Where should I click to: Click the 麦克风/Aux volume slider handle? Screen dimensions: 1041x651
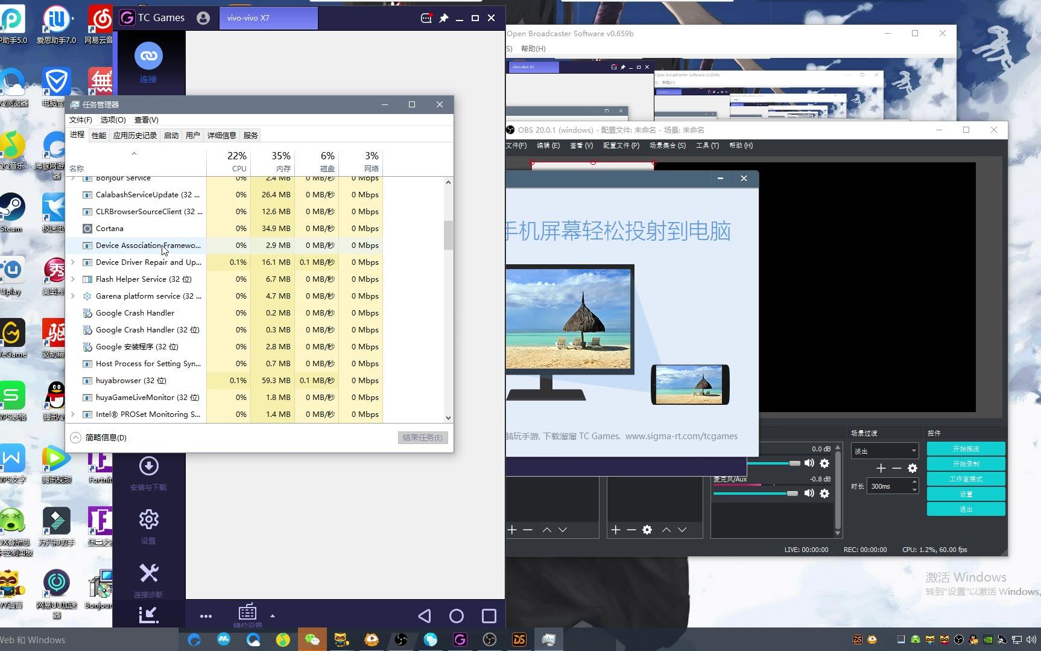tap(793, 494)
